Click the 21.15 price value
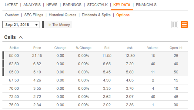This screenshot has width=194, height=110. click(x=37, y=56)
